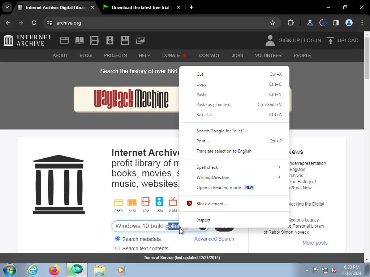Open the Internet Archive web (Wayback) icon in top navigation
Viewport: 370px width, 277px height.
point(64,40)
